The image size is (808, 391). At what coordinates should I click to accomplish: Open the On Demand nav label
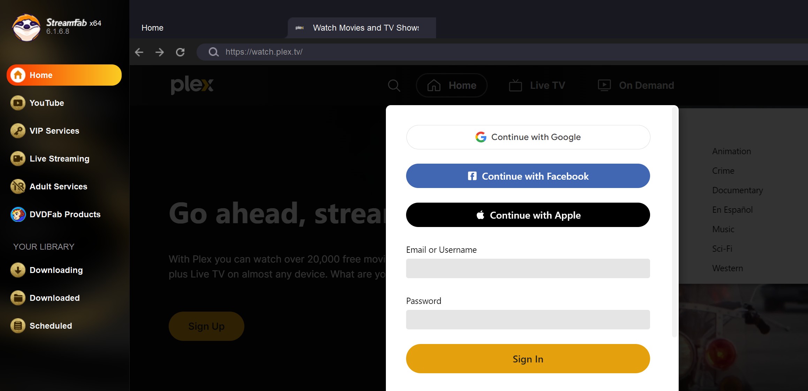pyautogui.click(x=646, y=85)
